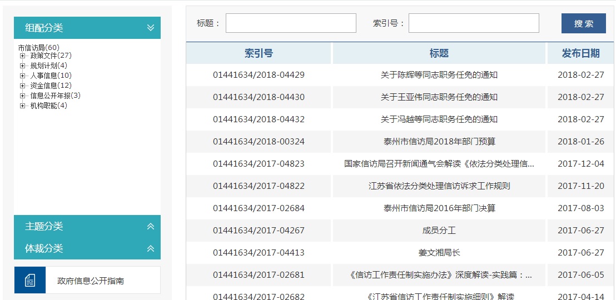Open 关于陈辉等同志职务任免的通知
This screenshot has width=616, height=300.
(x=439, y=75)
